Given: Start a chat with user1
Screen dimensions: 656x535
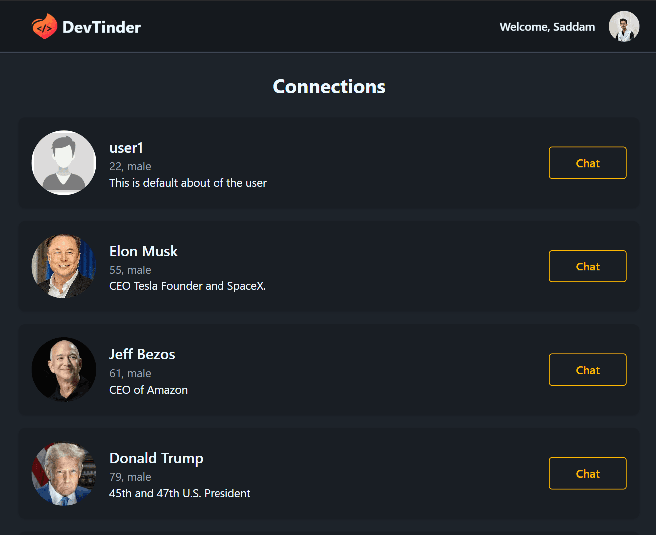Looking at the screenshot, I should [588, 163].
